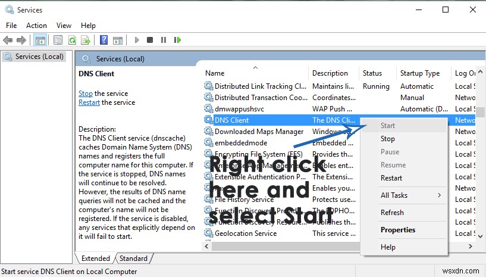Open the Action menu
Image resolution: width=486 pixels, height=277 pixels.
click(36, 26)
